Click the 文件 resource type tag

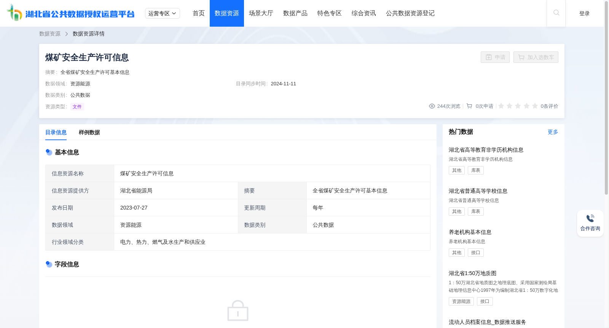[77, 107]
